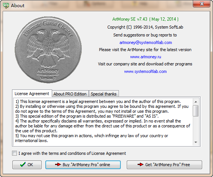Viewport: 213px width, 177px height.
Task: Confirm with the OK button
Action: pyautogui.click(x=27, y=165)
